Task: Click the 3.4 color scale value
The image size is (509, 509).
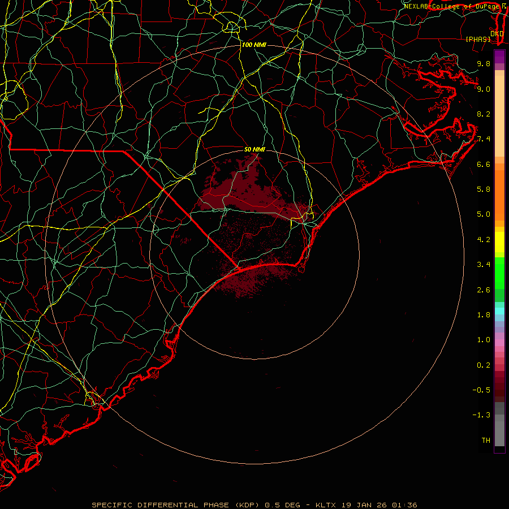Action: [x=484, y=265]
